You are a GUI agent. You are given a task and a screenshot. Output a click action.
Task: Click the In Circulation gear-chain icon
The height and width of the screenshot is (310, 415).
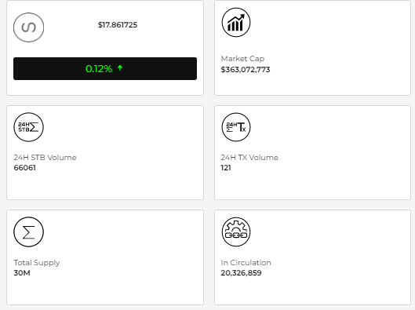click(236, 232)
